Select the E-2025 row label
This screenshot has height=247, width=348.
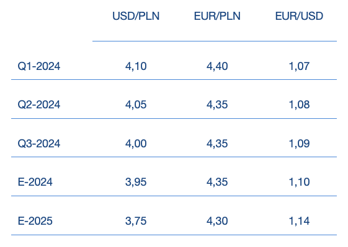pyautogui.click(x=35, y=221)
